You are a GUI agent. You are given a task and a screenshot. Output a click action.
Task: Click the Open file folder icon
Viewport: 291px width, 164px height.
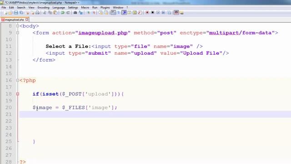tap(10, 13)
